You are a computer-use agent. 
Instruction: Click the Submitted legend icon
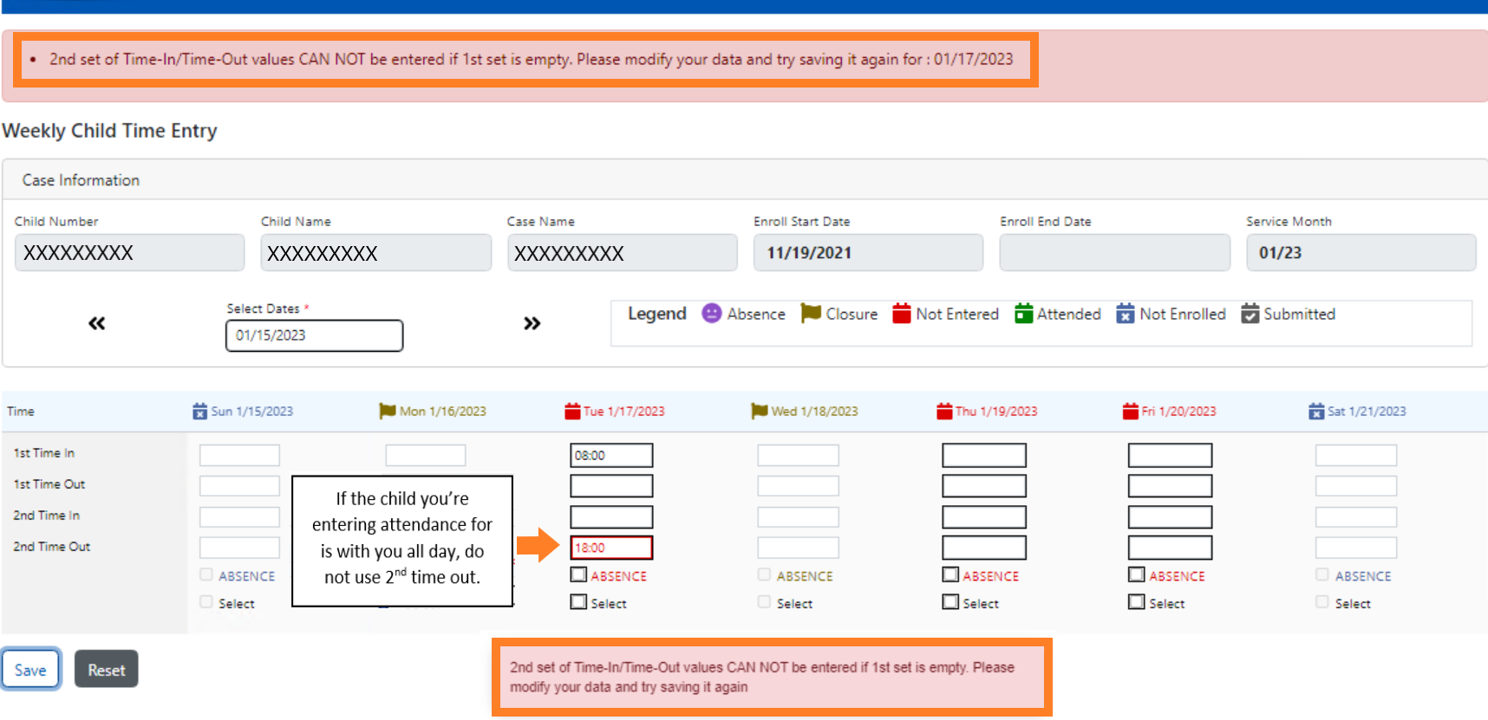(x=1250, y=314)
